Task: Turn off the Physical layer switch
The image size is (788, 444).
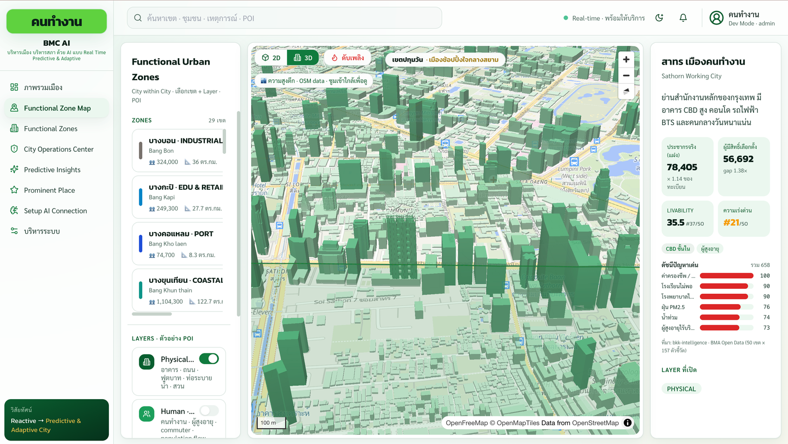Action: (209, 359)
